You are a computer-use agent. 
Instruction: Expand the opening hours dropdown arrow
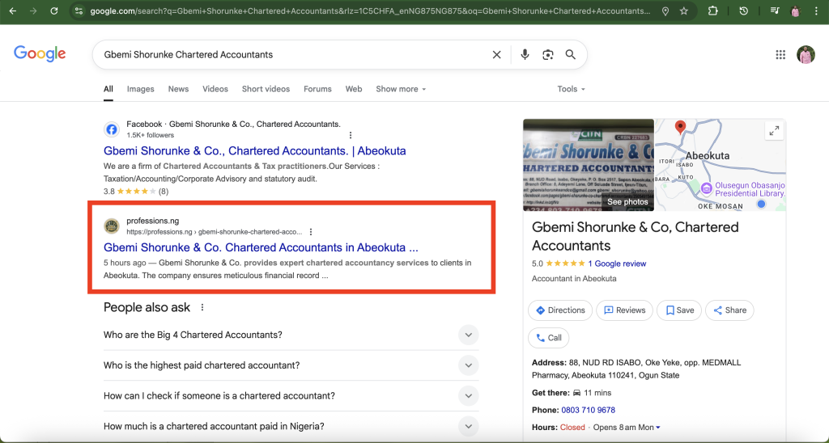click(x=658, y=428)
